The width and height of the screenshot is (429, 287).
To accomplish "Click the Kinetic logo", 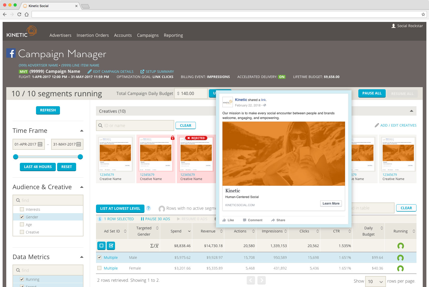I will pyautogui.click(x=22, y=32).
